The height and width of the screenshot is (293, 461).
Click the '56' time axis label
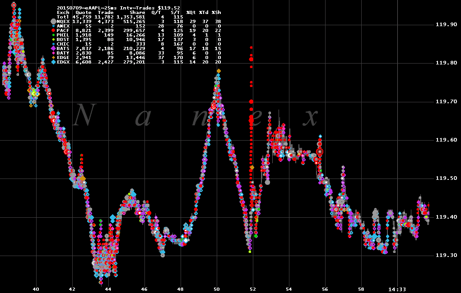pos(325,289)
